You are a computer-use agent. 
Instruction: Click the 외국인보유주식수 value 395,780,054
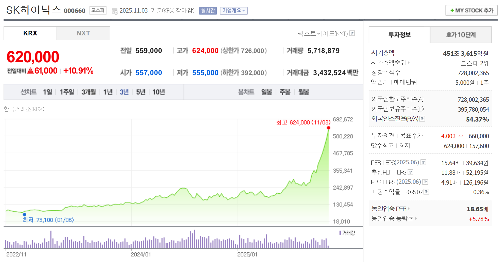point(473,109)
